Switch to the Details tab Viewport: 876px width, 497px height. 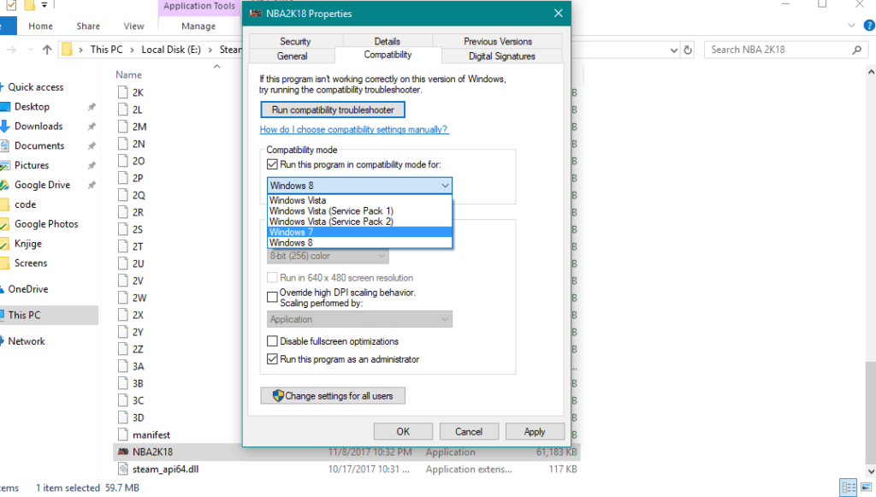point(388,41)
